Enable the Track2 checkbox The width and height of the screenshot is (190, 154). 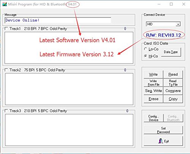(x=6, y=70)
